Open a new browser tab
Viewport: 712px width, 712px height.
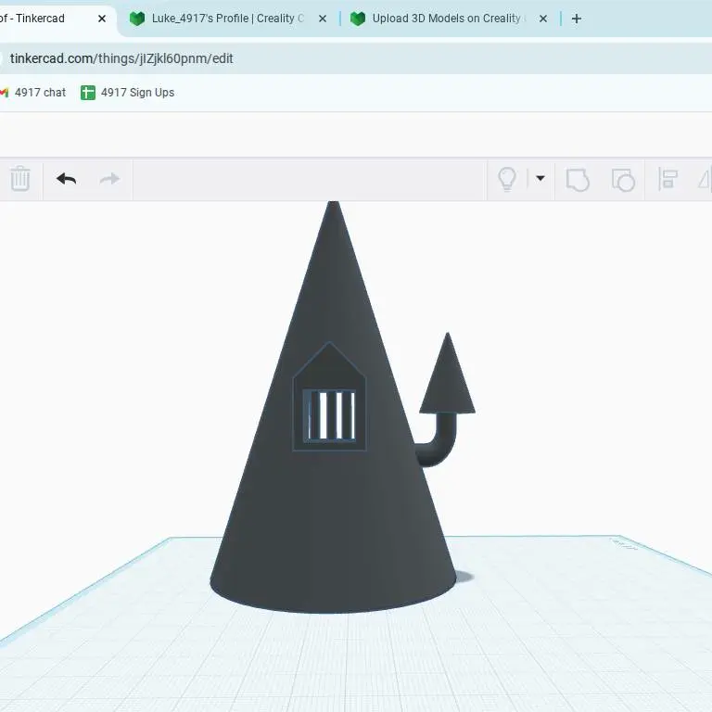coord(577,19)
